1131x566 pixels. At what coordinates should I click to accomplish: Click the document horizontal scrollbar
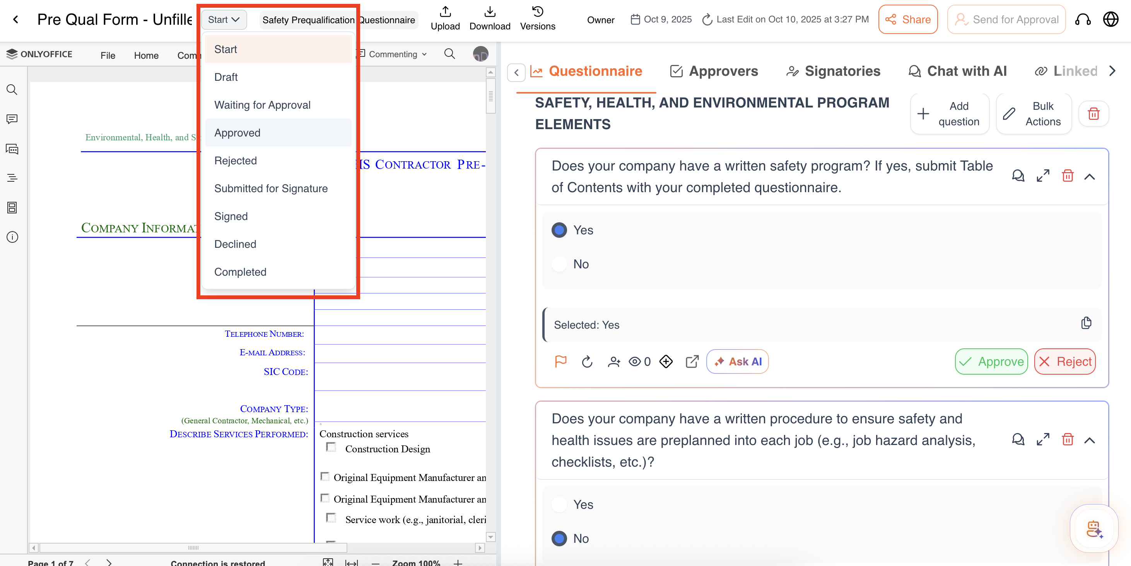(193, 547)
